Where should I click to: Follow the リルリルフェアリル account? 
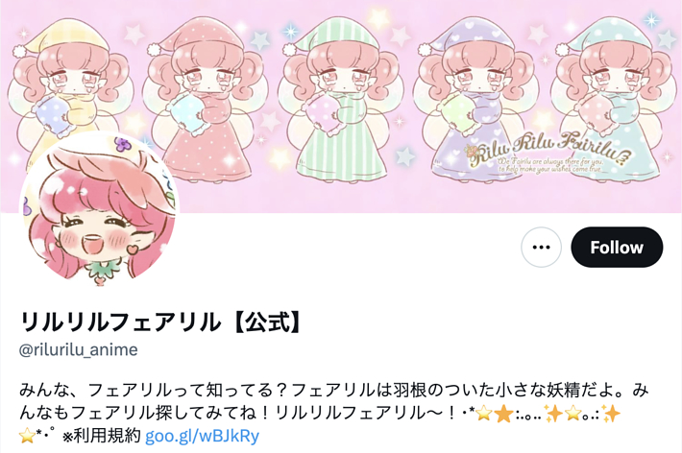pyautogui.click(x=617, y=247)
